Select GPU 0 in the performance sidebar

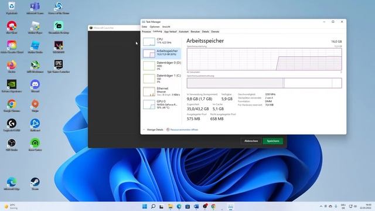(162, 104)
